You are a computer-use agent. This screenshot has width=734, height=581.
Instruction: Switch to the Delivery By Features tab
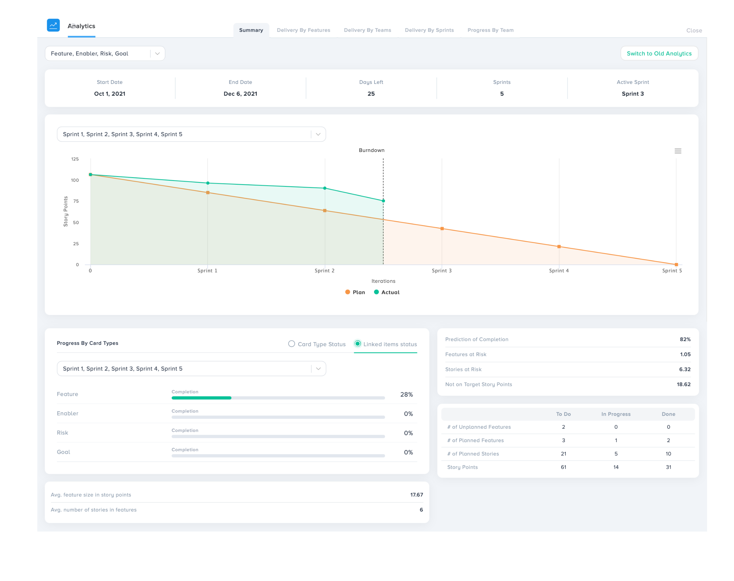click(303, 30)
